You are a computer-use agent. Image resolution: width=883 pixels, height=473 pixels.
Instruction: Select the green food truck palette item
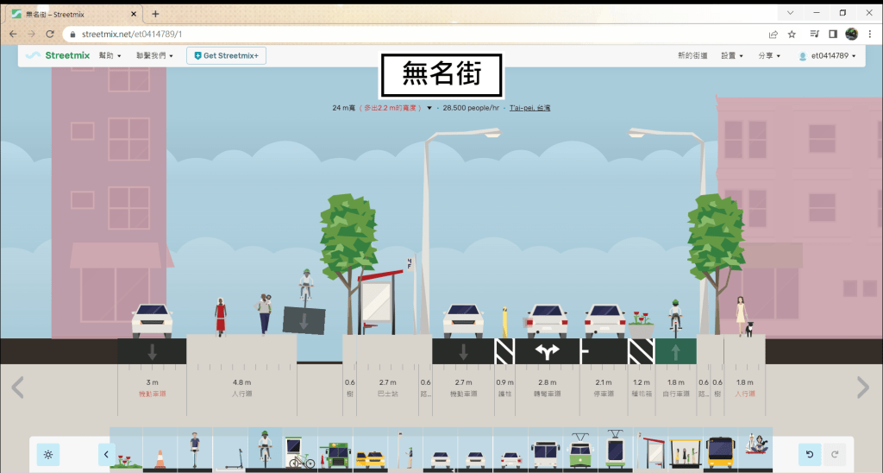click(335, 449)
